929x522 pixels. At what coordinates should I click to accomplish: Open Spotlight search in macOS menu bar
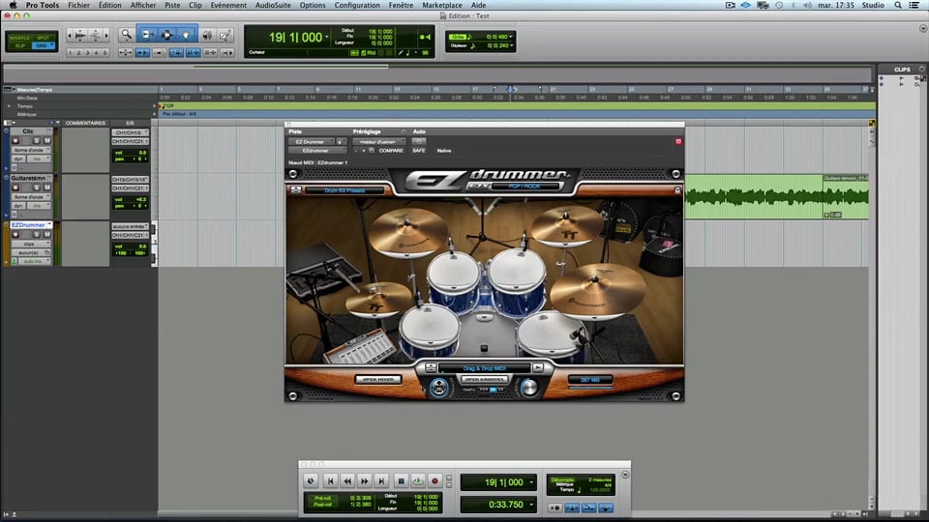tap(898, 5)
